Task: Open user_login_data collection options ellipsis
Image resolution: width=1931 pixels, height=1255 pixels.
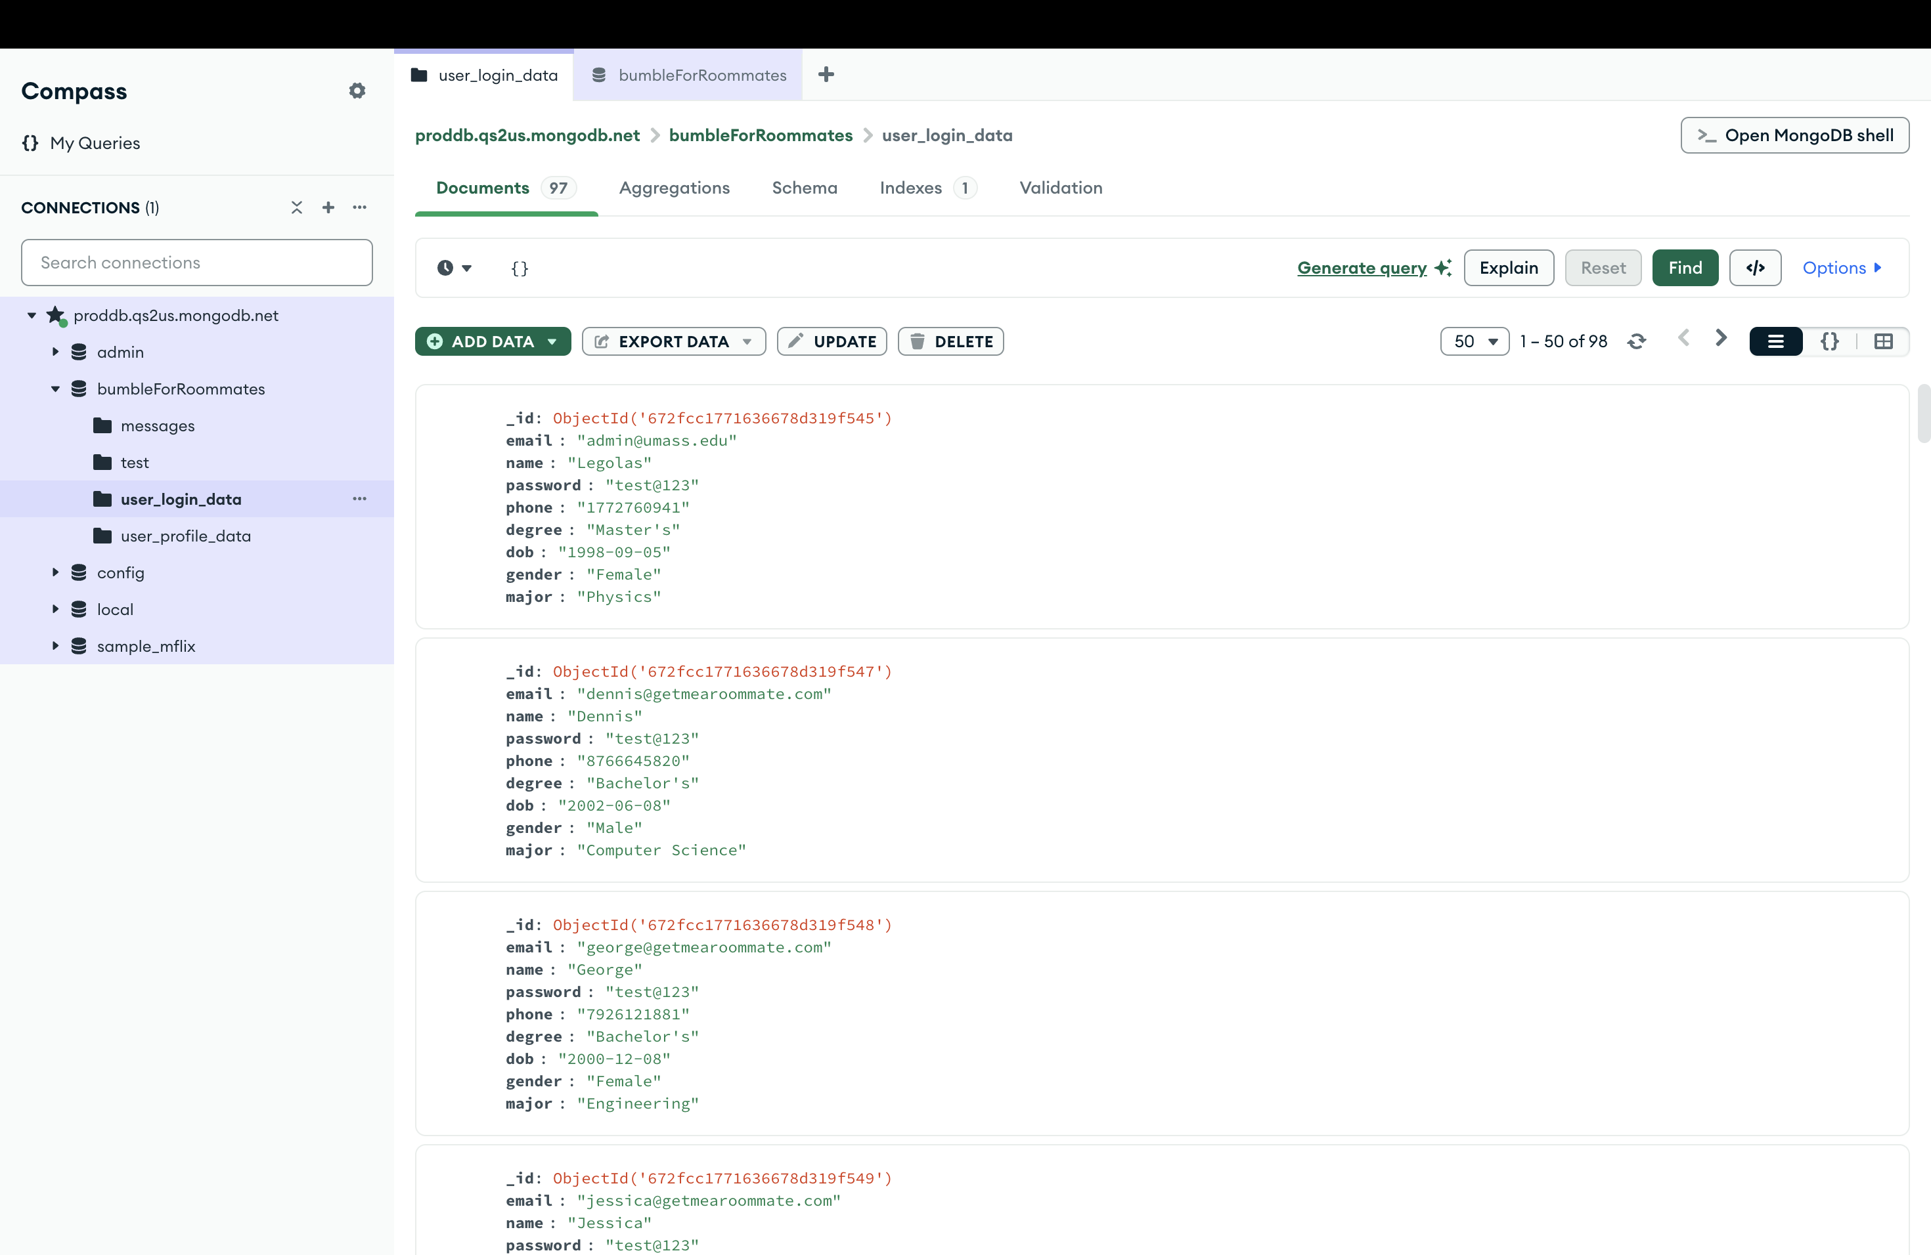Action: [359, 499]
